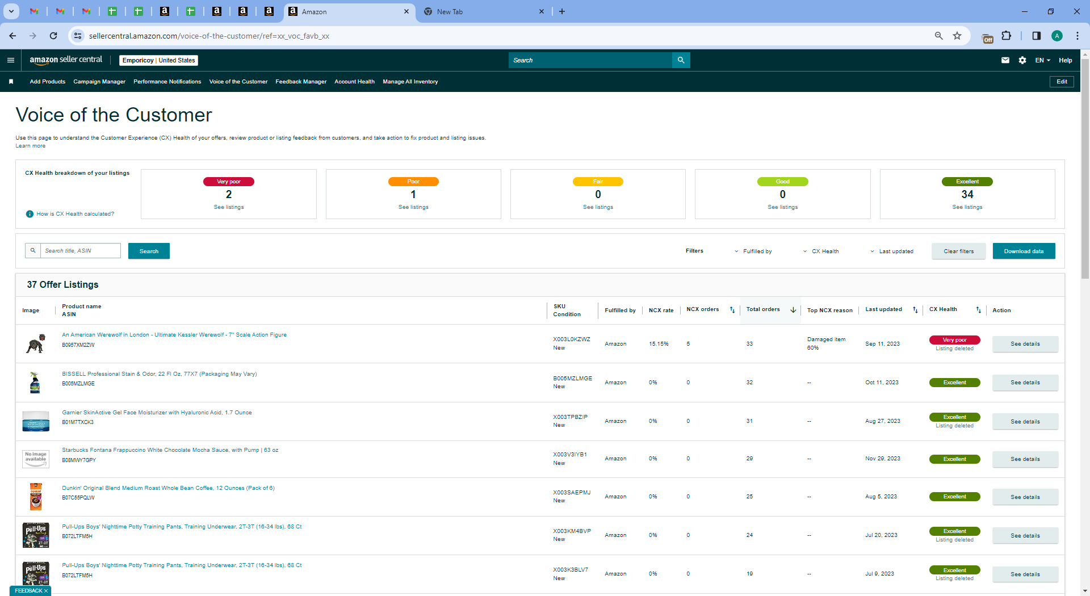The width and height of the screenshot is (1090, 596).
Task: Focus the Search title, ASIN input field
Action: click(x=81, y=250)
